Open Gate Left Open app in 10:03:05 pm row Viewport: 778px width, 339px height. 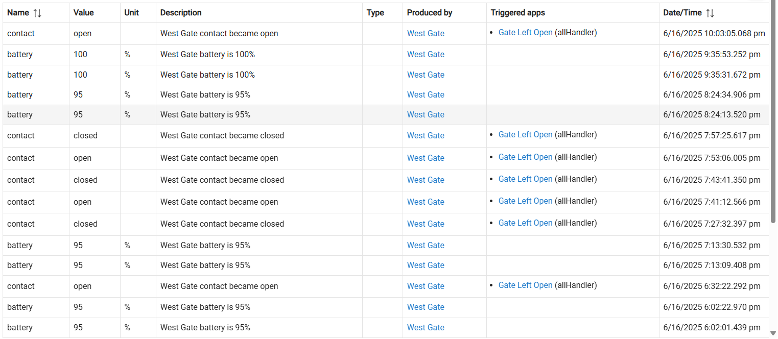525,33
